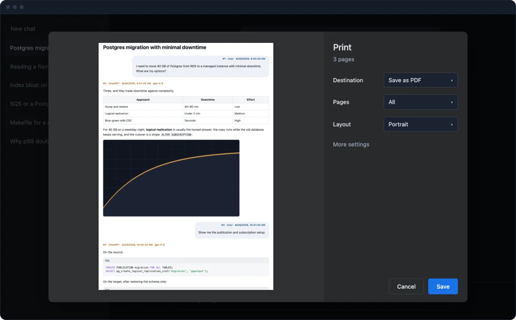Open the Reading a flam… chat in the sidebar
The height and width of the screenshot is (320, 516).
[x=29, y=67]
